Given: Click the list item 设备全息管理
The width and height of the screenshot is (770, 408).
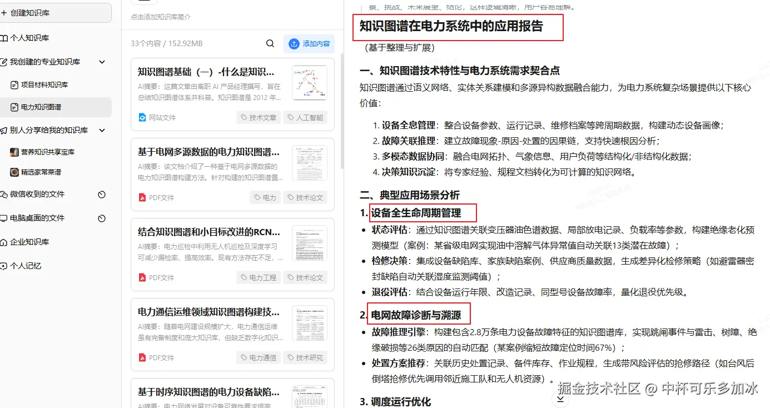Looking at the screenshot, I should (x=408, y=125).
